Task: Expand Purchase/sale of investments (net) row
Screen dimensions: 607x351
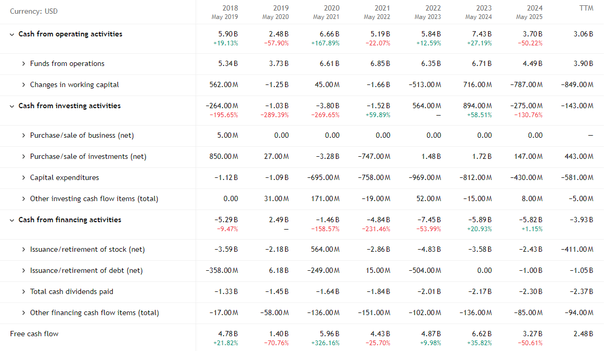Action: (24, 157)
